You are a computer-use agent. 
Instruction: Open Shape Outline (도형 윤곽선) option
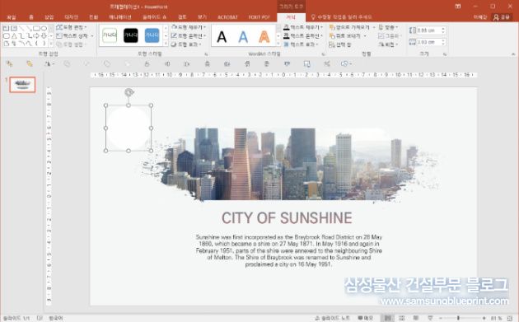tap(189, 35)
